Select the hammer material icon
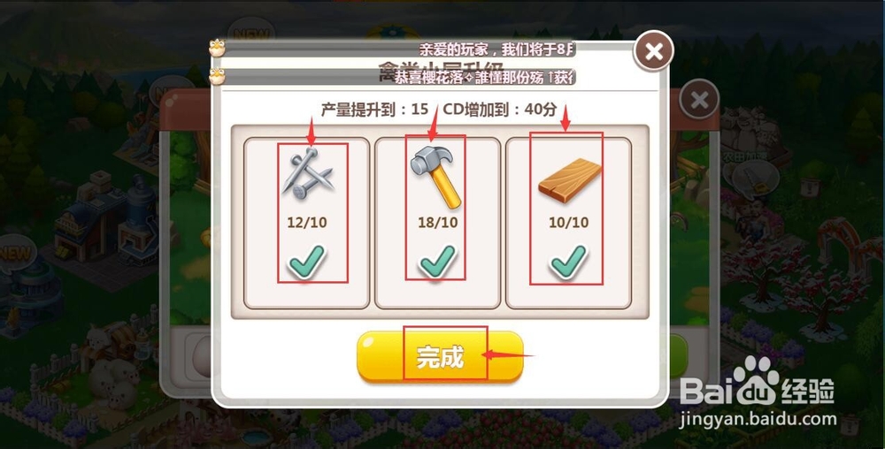Image resolution: width=885 pixels, height=449 pixels. [436, 176]
